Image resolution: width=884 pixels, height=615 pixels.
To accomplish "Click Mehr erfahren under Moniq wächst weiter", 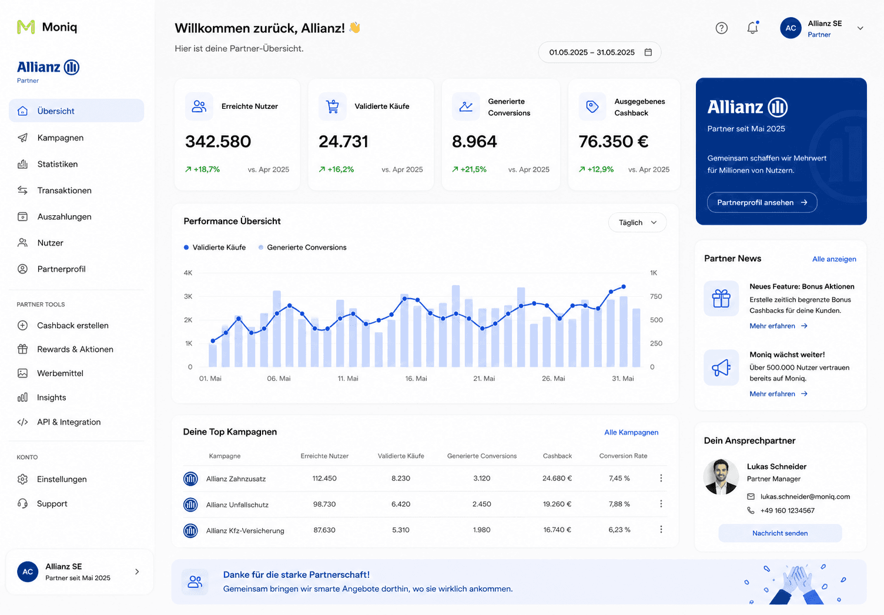I will [x=778, y=394].
